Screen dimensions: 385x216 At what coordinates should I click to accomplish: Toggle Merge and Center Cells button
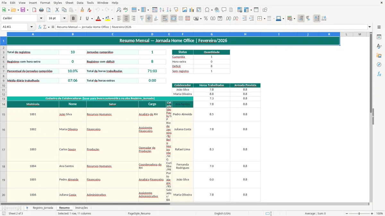(x=174, y=19)
